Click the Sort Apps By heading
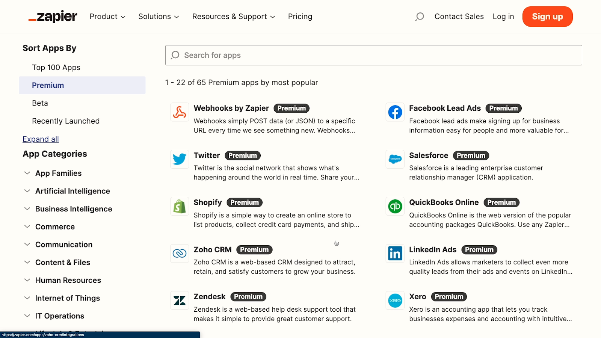 (x=50, y=48)
